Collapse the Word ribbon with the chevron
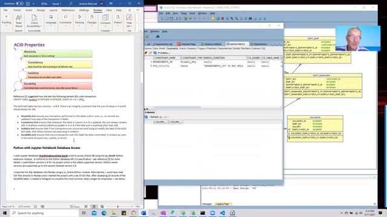387x217 pixels. click(141, 31)
